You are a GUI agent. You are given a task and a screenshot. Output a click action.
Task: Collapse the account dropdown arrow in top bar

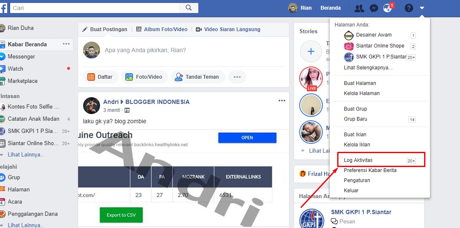pyautogui.click(x=422, y=8)
